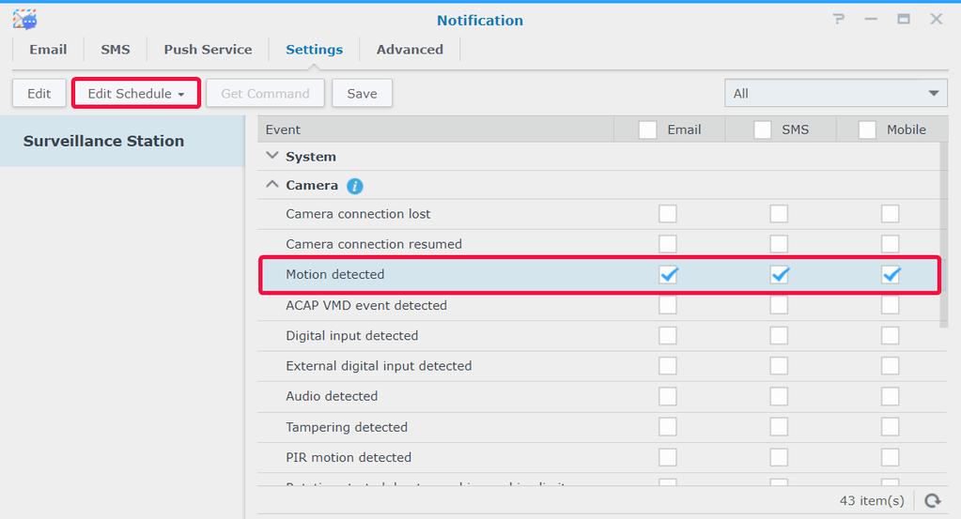Select the Settings tab
961x519 pixels.
point(314,50)
